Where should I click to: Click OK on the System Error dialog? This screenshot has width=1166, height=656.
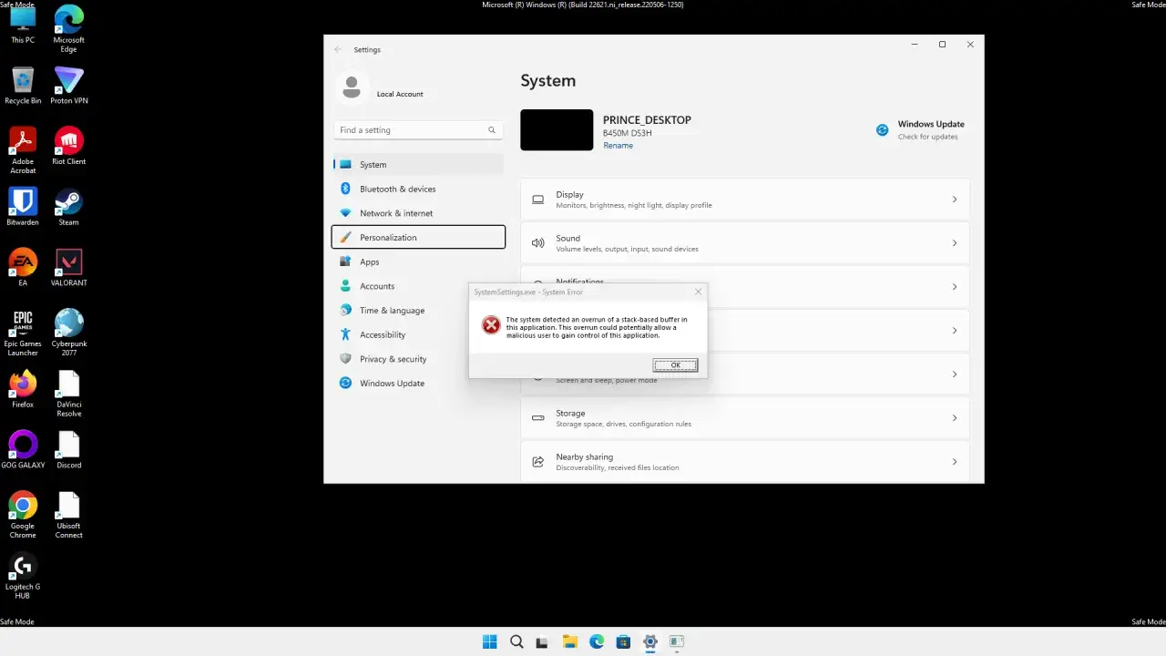(x=674, y=364)
